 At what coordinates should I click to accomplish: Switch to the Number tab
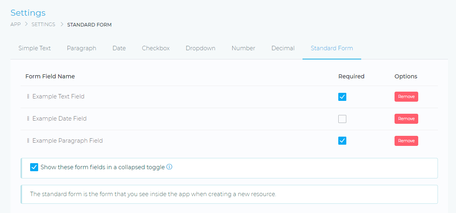pyautogui.click(x=243, y=48)
